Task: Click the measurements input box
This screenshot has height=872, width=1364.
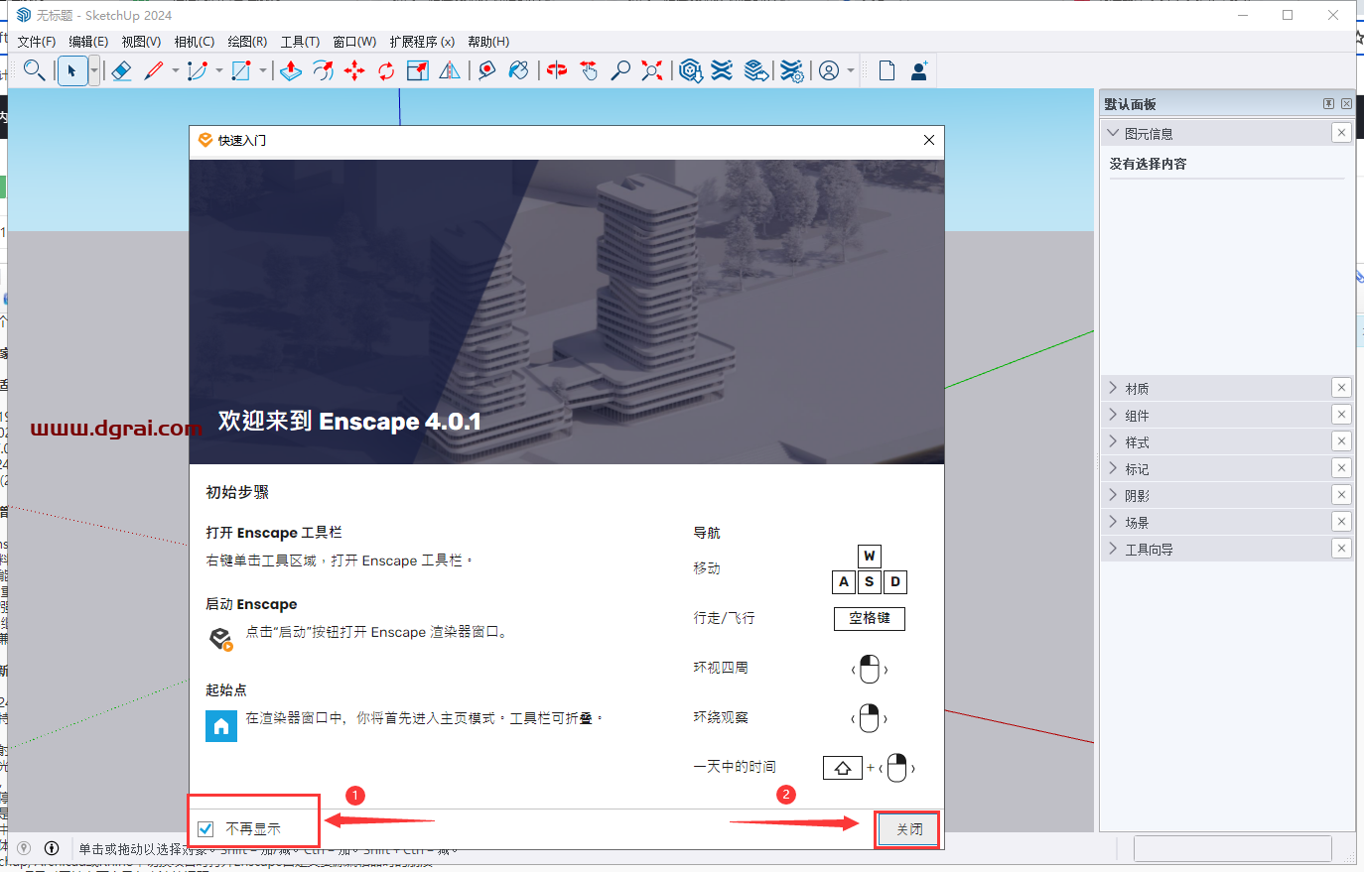Action: click(x=1232, y=848)
